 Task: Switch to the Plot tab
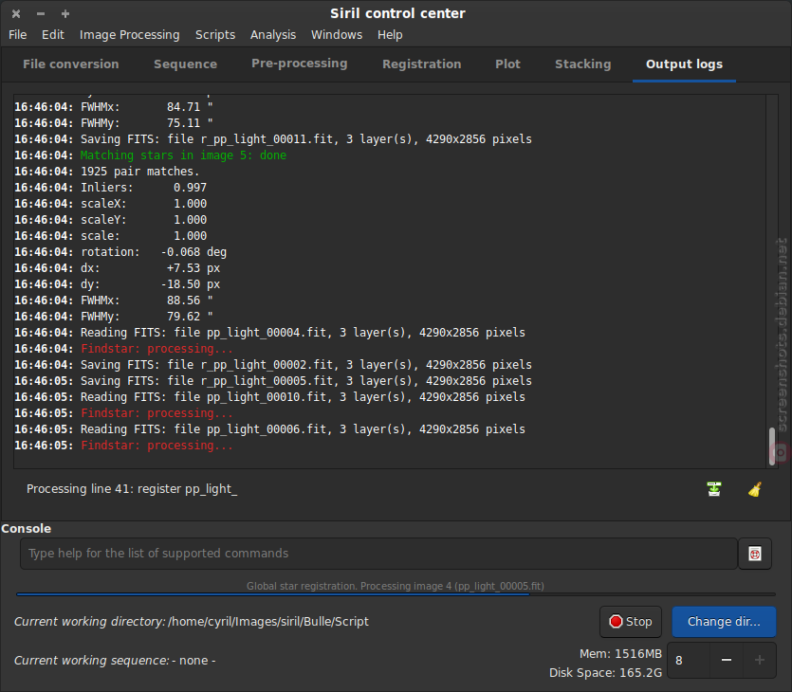[507, 64]
